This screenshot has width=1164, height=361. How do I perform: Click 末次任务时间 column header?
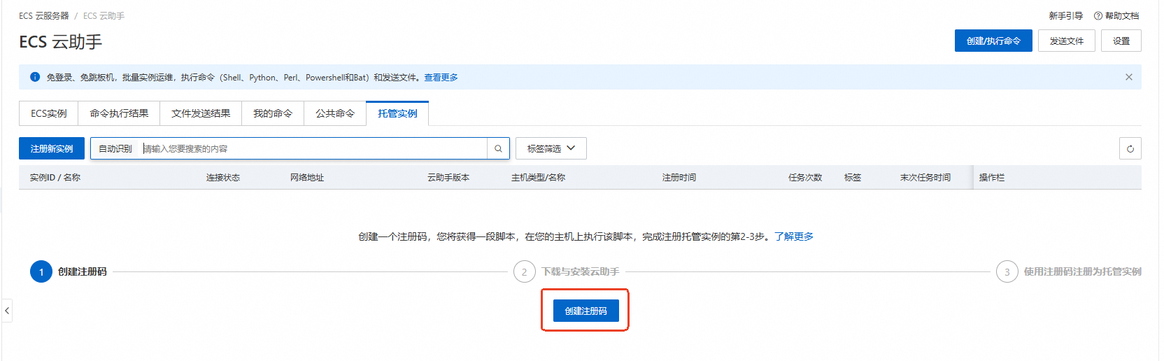coord(925,178)
